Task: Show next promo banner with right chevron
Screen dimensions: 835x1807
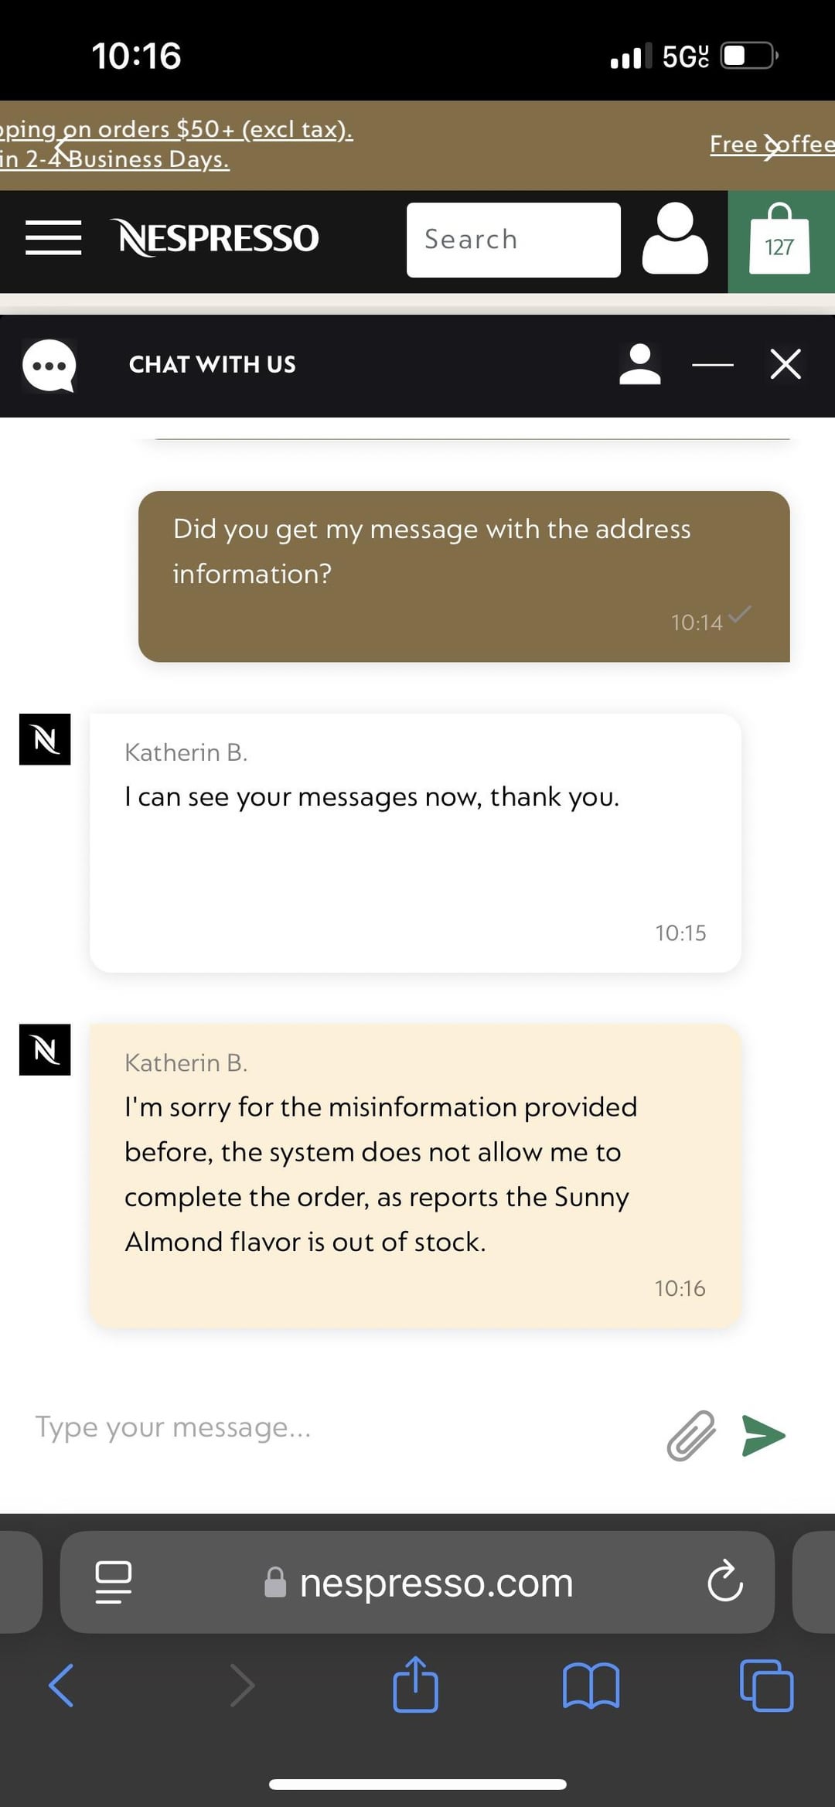Action: (771, 145)
